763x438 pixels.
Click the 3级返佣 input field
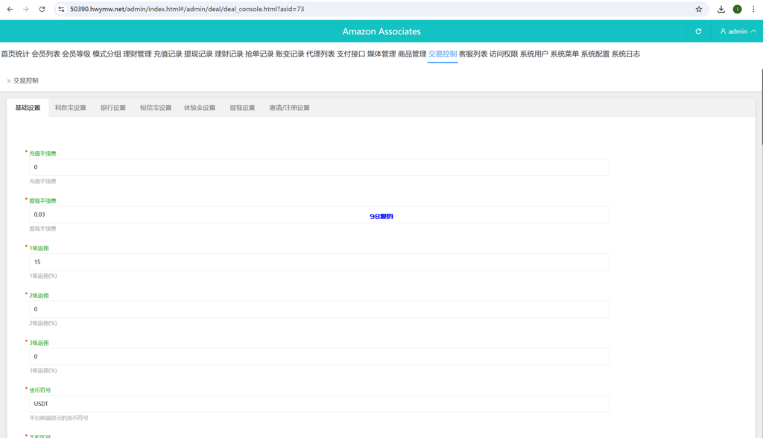pyautogui.click(x=319, y=356)
